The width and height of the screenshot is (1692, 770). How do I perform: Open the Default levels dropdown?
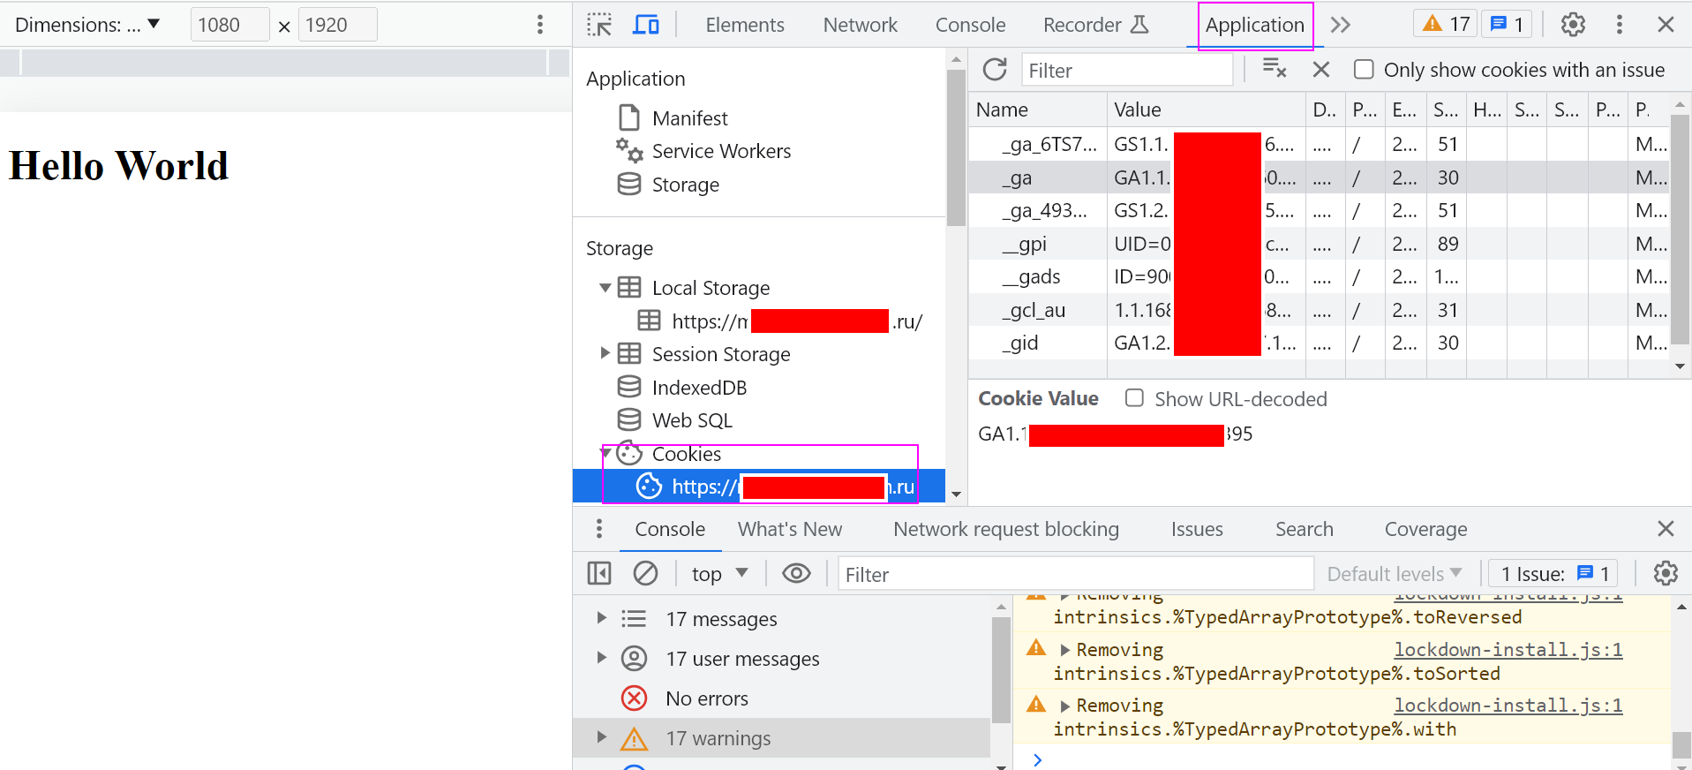coord(1395,574)
